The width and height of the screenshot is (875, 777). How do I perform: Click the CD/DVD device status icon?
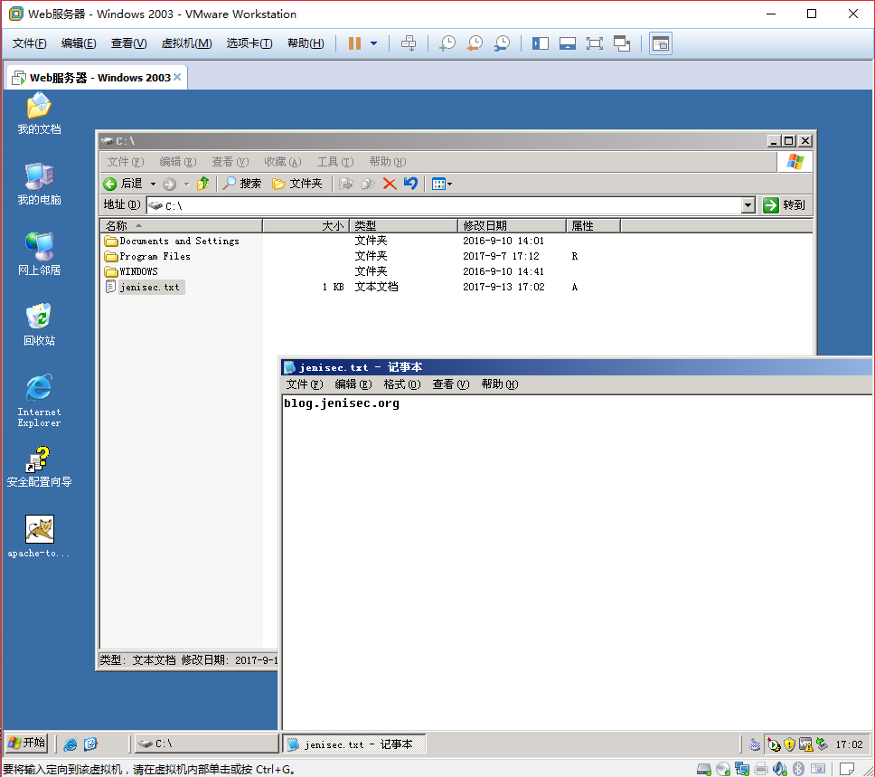pyautogui.click(x=723, y=769)
